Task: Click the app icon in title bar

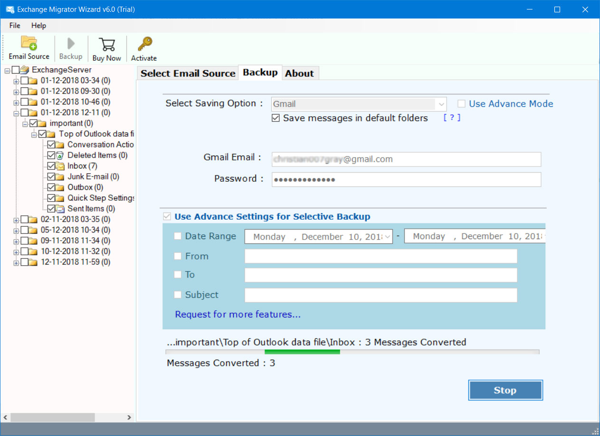Action: [x=10, y=9]
